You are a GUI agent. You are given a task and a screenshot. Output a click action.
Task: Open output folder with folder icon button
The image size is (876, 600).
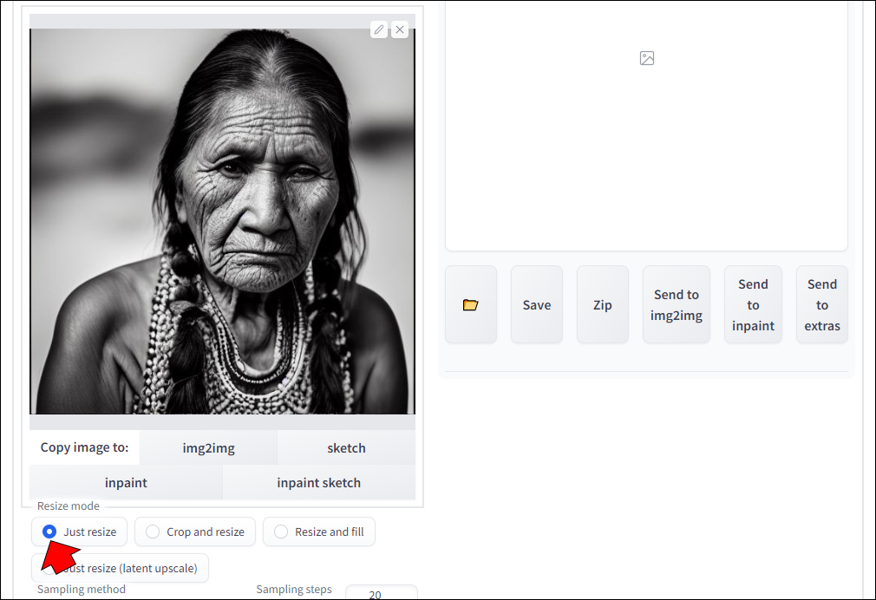tap(471, 304)
